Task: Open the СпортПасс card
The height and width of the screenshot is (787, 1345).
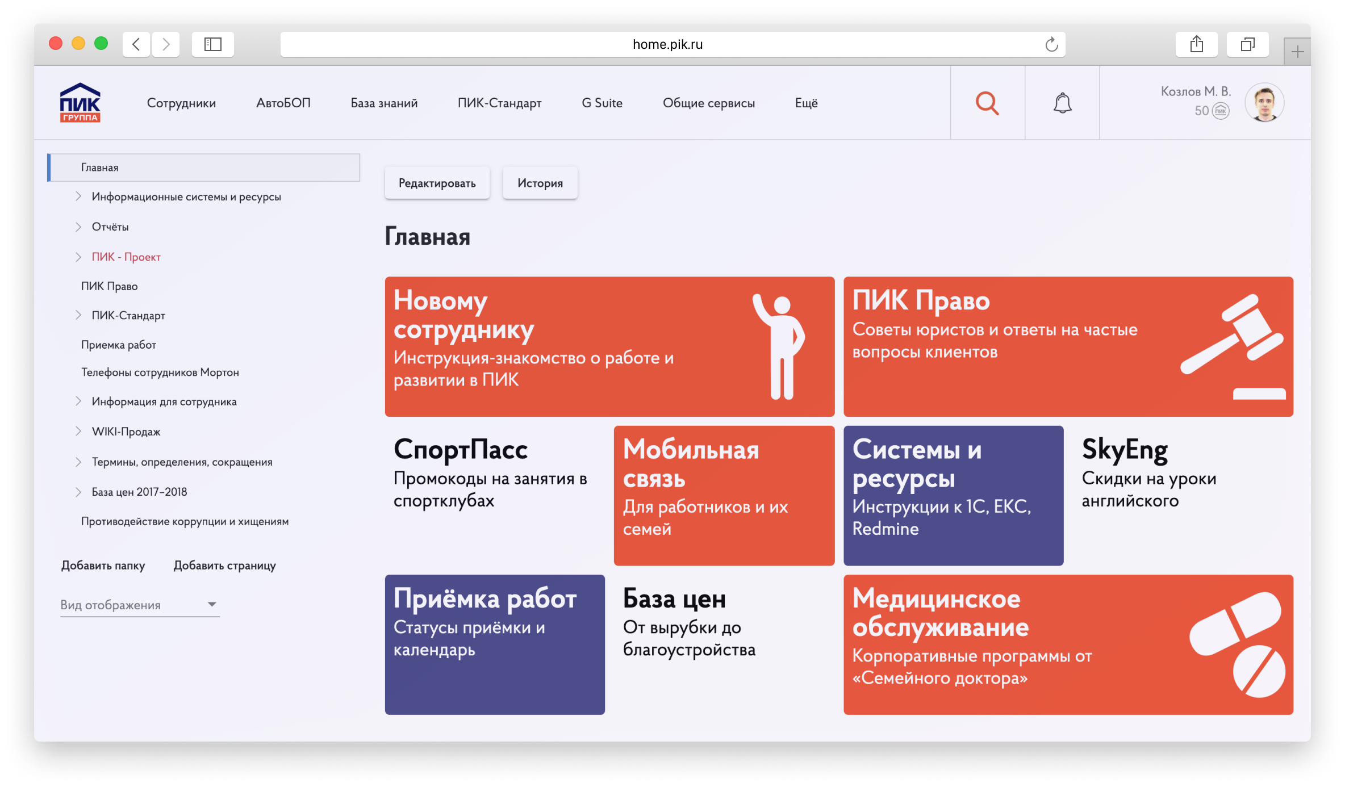Action: (495, 495)
